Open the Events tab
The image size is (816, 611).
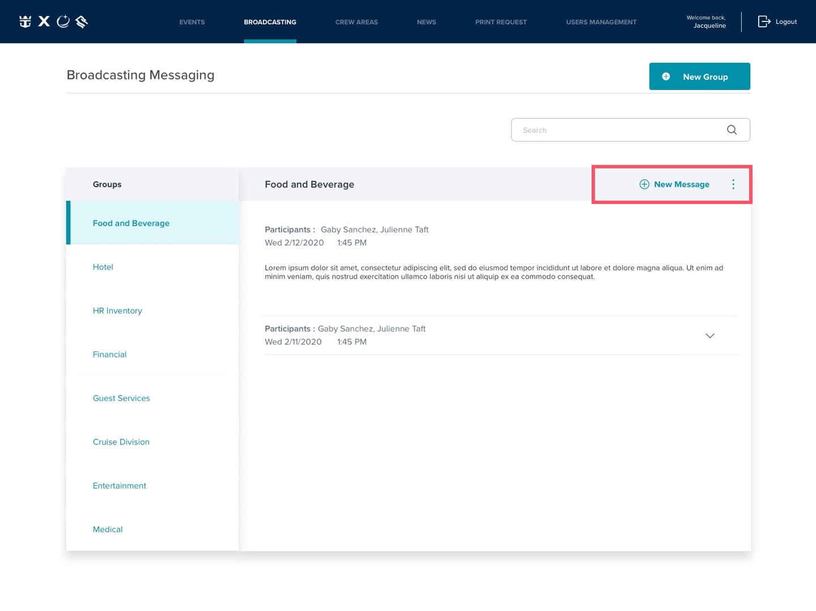pyautogui.click(x=192, y=22)
